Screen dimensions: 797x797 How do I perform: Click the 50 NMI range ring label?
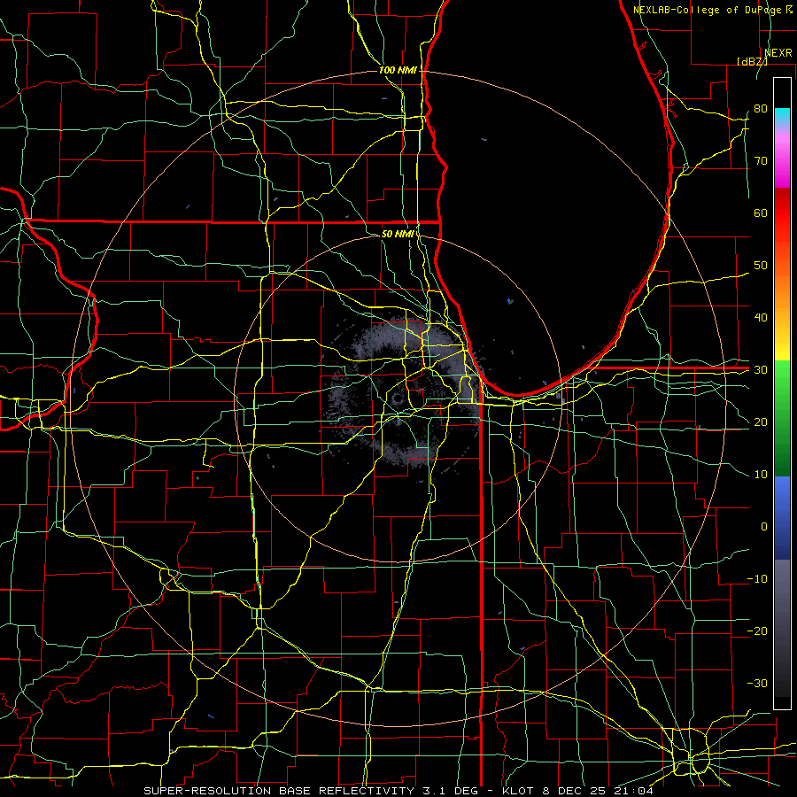point(398,235)
